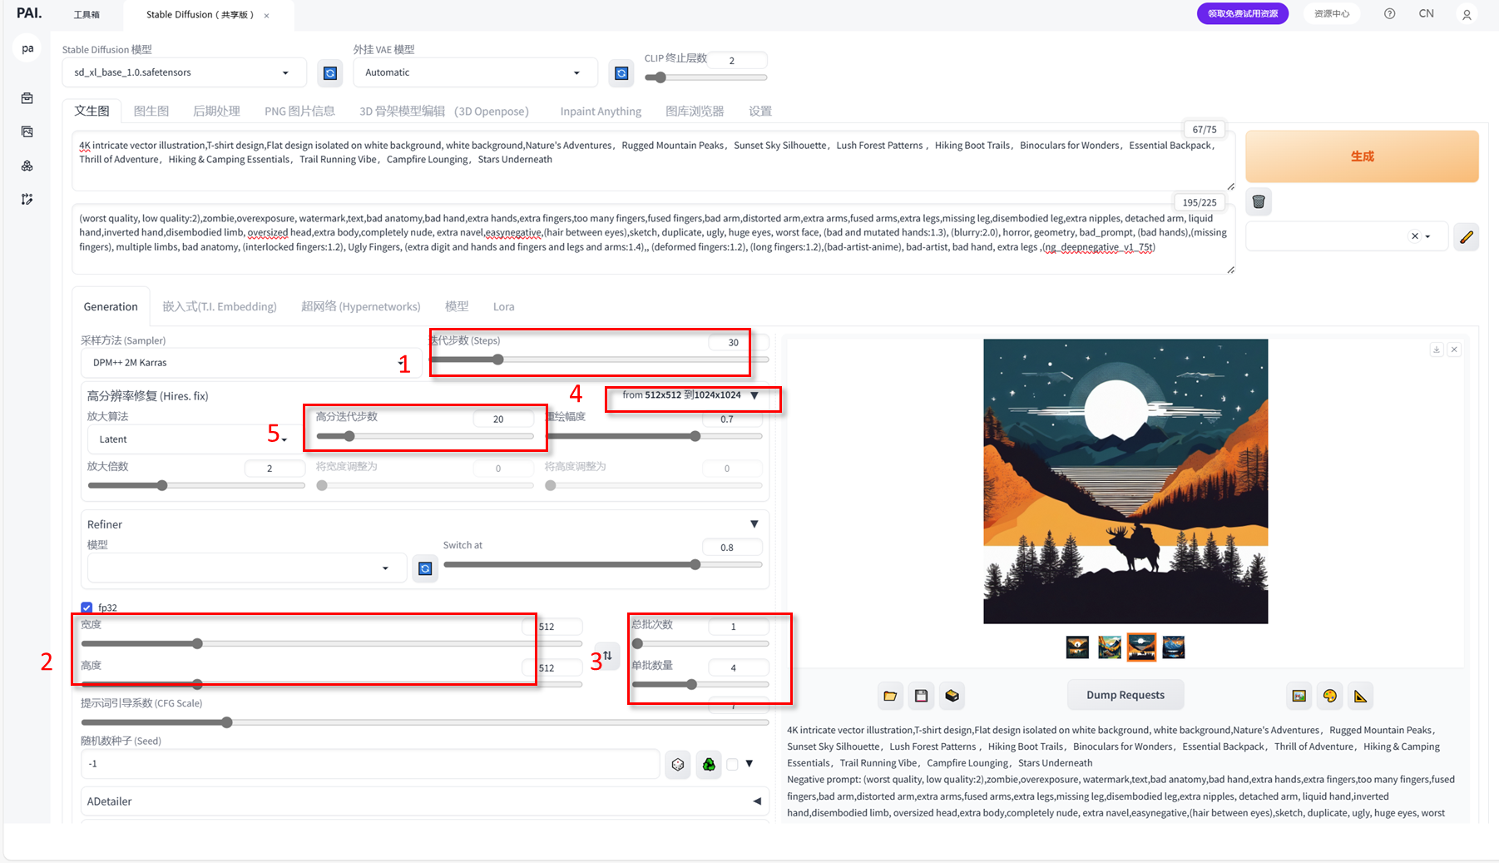Reuse the last seed with recycle icon
This screenshot has height=863, width=1499.
click(709, 764)
